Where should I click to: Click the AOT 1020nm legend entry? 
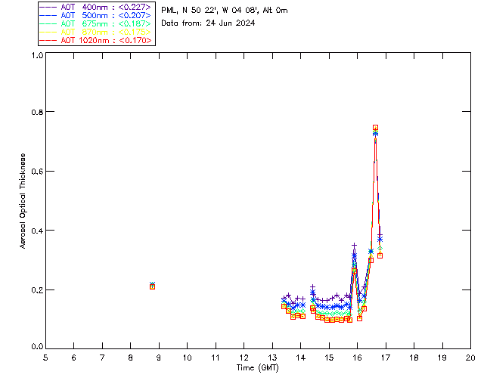pos(96,40)
